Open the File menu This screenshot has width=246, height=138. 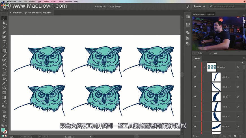[x=20, y=1]
